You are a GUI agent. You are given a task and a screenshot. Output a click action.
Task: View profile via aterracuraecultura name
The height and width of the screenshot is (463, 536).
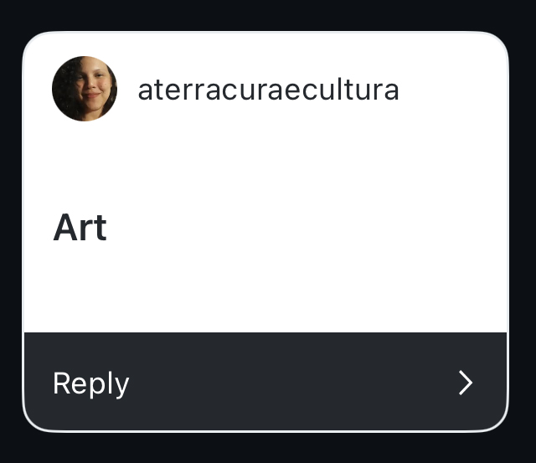click(x=268, y=90)
